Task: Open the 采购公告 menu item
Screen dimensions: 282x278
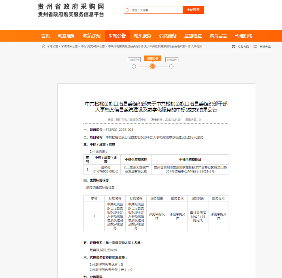Action: coord(117,36)
